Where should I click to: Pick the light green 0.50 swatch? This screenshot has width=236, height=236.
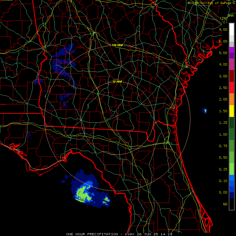(232, 157)
